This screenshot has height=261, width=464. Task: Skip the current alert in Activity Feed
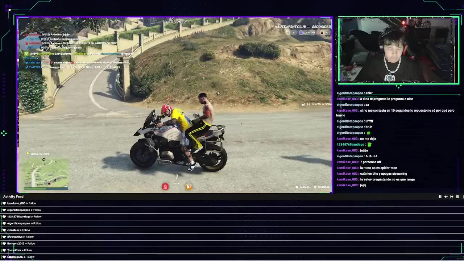[x=452, y=197]
